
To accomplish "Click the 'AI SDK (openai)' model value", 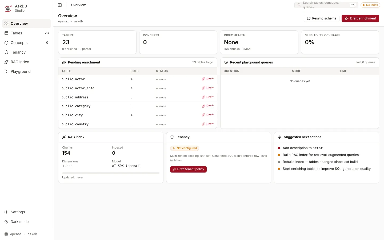I will click(126, 166).
